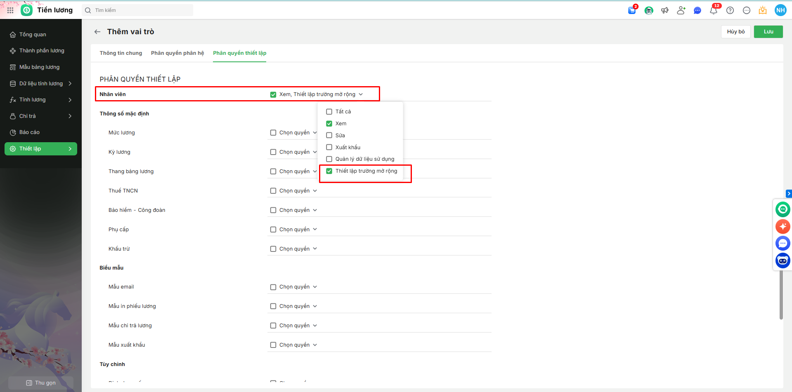792x392 pixels.
Task: Check Tất cả in the permission dropdown
Action: [x=329, y=112]
